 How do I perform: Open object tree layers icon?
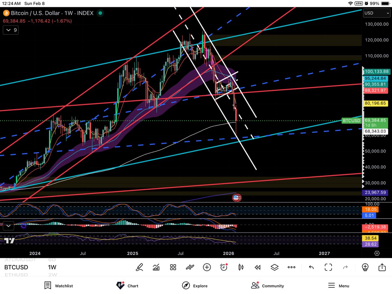point(274,267)
